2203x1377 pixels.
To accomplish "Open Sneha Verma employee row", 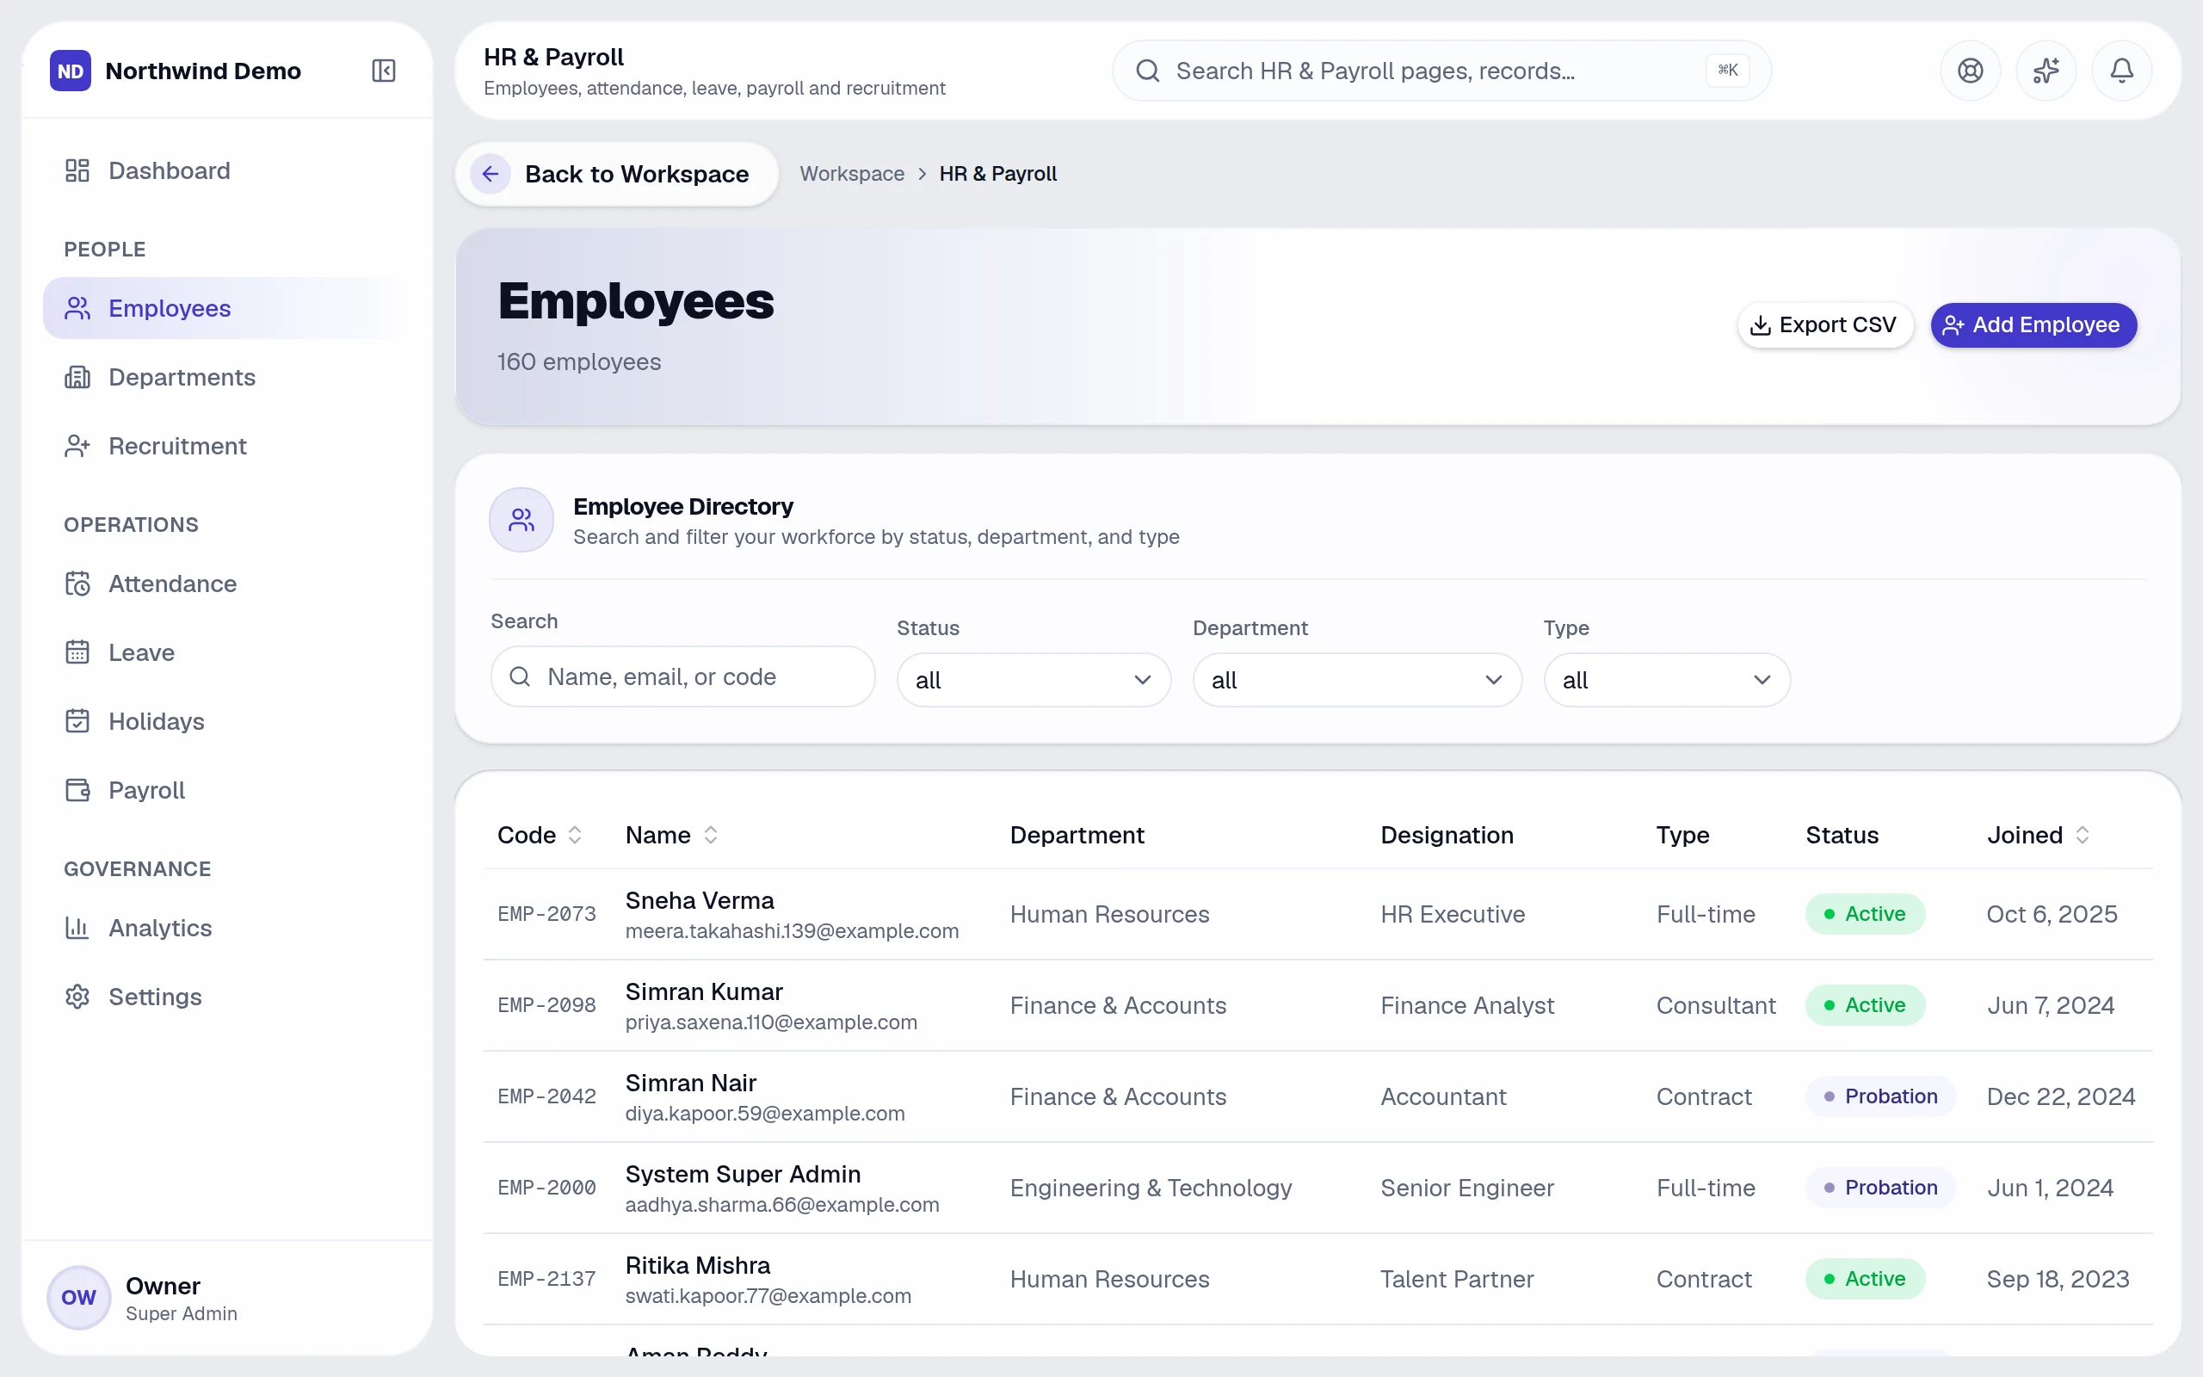I will [x=1318, y=913].
